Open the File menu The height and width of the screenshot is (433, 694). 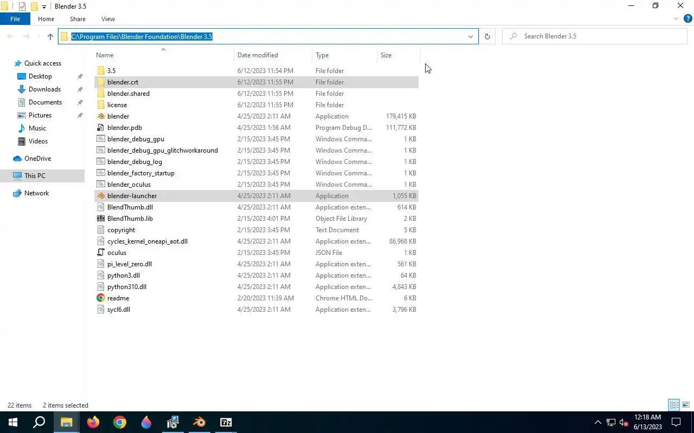coord(15,19)
